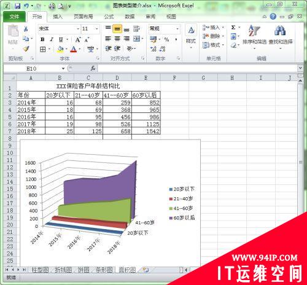The height and width of the screenshot is (285, 307).
Task: Toggle Italic formatting
Action: (x=52, y=39)
